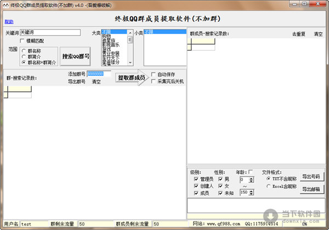
Task: Select the TXT不含昵称 file format
Action: point(268,179)
